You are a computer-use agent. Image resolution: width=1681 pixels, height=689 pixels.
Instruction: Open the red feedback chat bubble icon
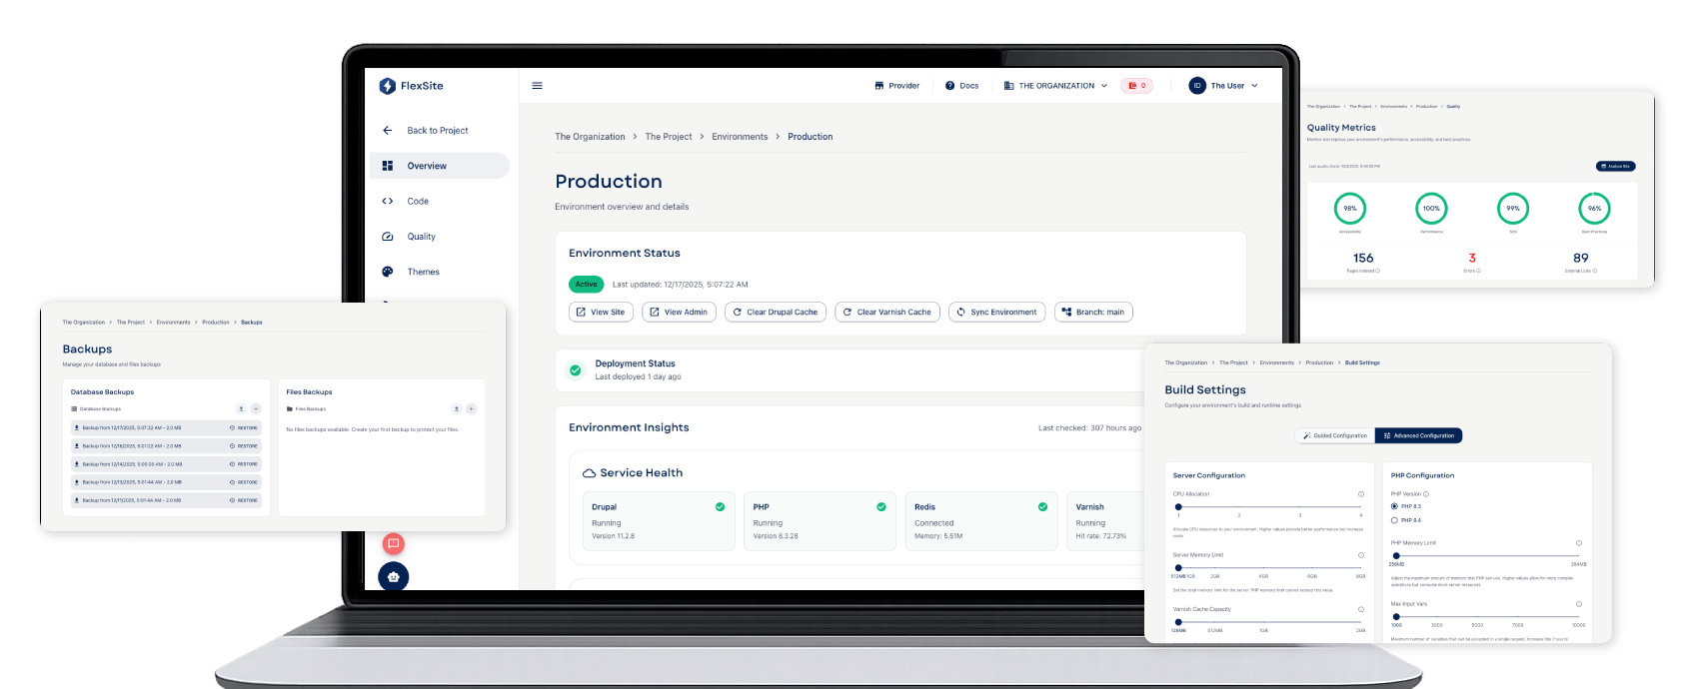point(393,543)
